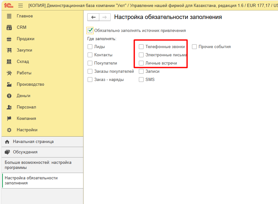
Task: Click the 1C logo icon
Action: coord(9,5)
